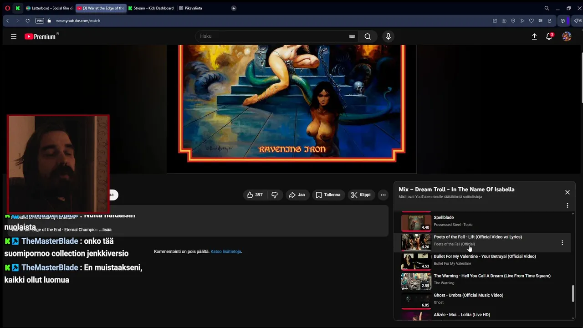Play Spellblade from the mix playlist
Screen dimensions: 583x328
tap(486, 223)
